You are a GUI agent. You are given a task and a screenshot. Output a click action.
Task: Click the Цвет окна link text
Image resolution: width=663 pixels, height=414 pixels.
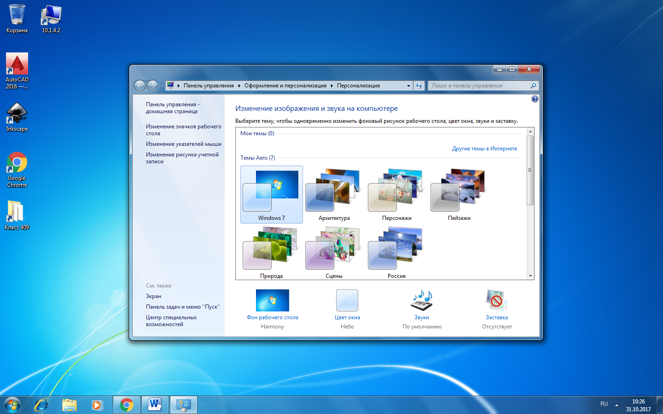click(347, 317)
